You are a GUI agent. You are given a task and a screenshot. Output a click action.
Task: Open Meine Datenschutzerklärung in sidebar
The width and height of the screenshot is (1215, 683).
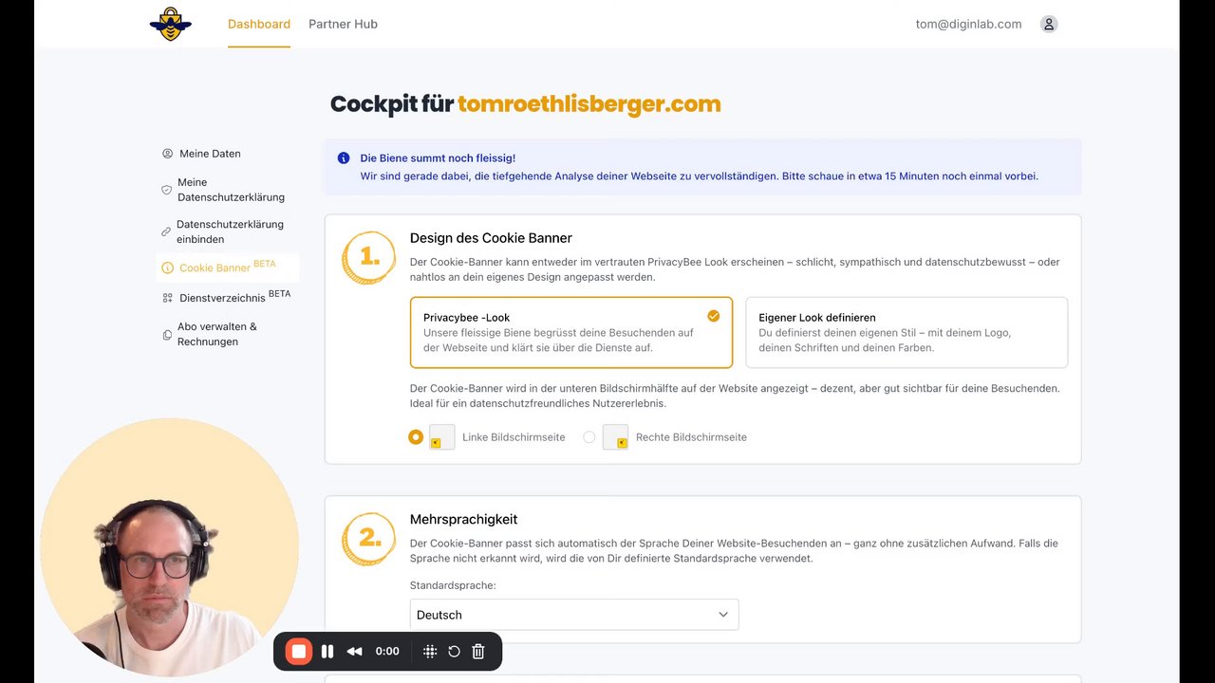point(231,190)
